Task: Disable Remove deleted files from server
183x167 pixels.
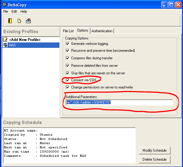Action: pos(68,66)
